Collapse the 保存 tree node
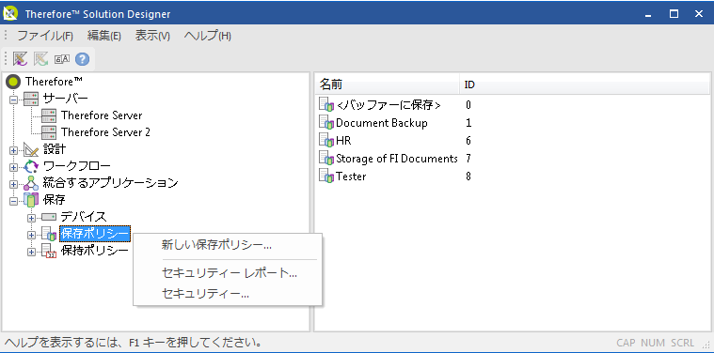The width and height of the screenshot is (714, 353). [x=14, y=201]
